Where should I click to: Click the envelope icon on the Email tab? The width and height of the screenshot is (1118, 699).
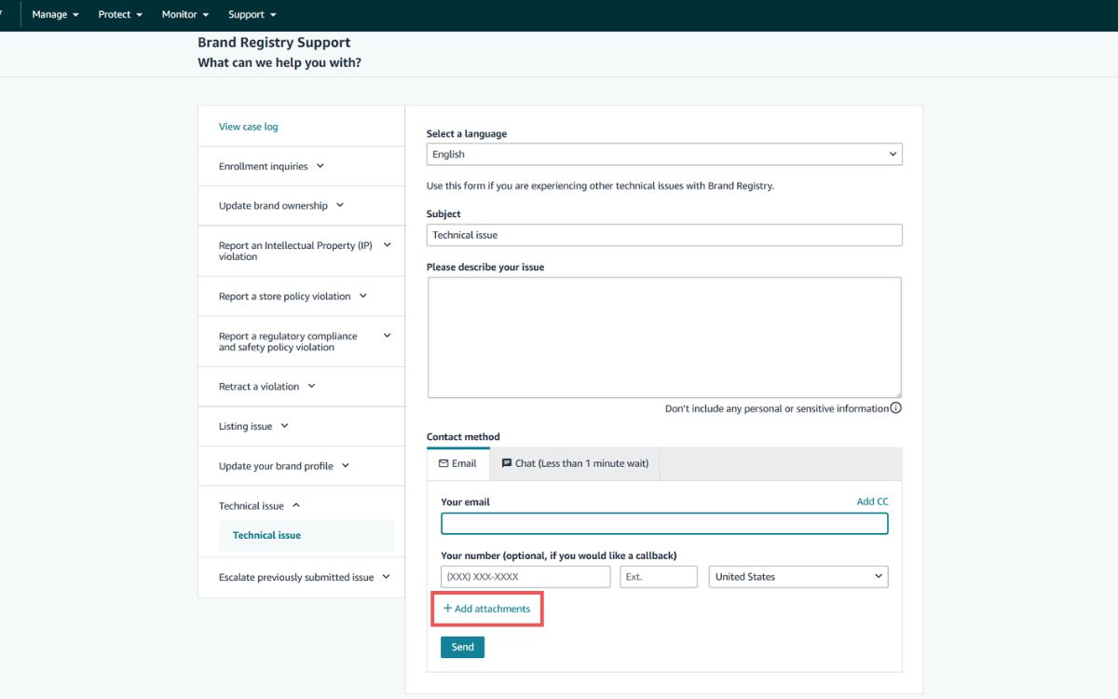443,463
